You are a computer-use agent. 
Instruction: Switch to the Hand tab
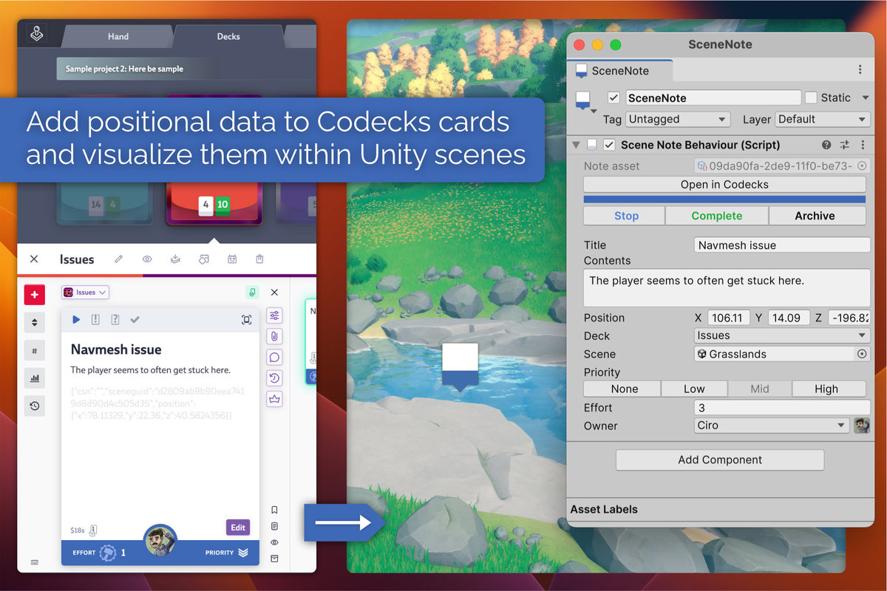(x=118, y=36)
